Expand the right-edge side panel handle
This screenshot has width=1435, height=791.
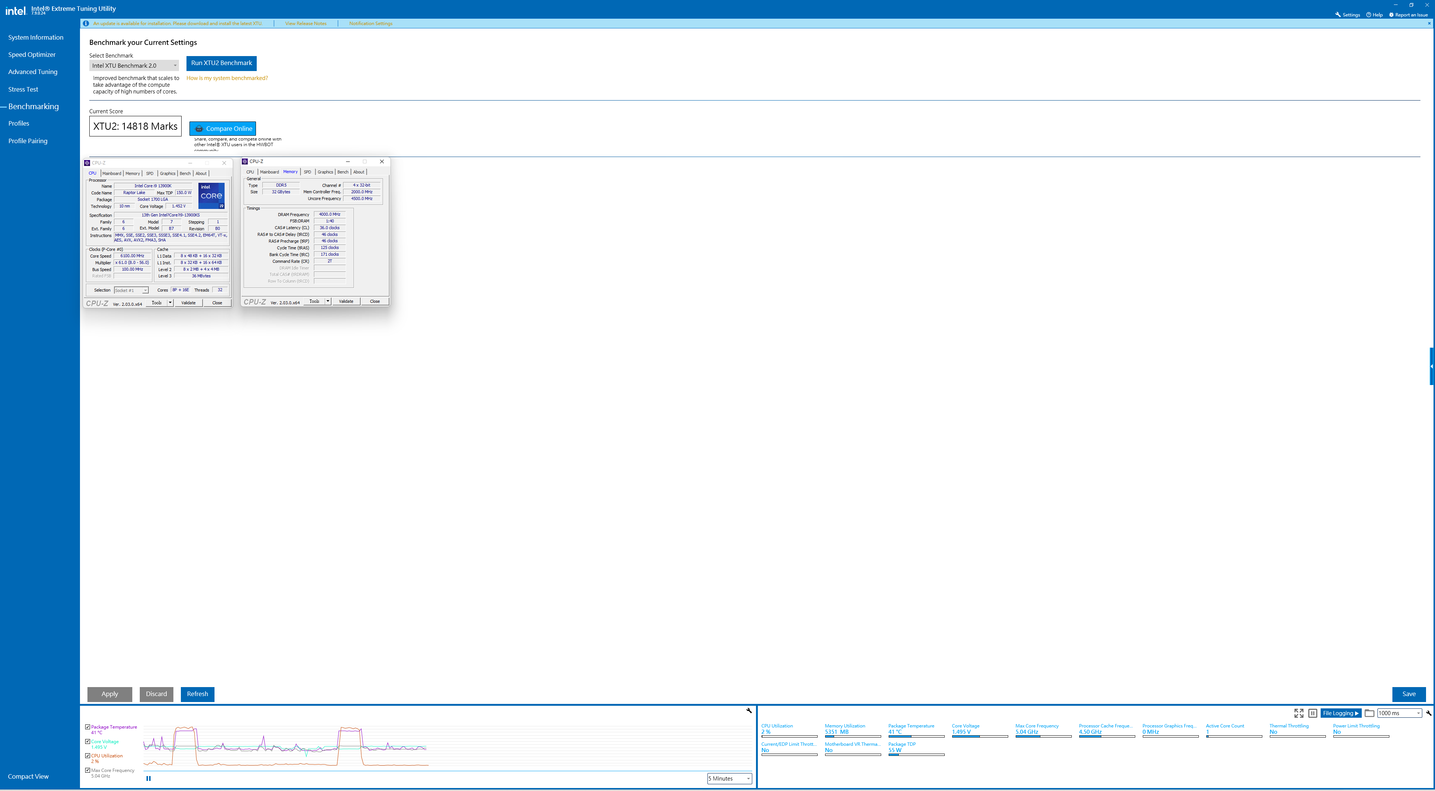point(1432,366)
